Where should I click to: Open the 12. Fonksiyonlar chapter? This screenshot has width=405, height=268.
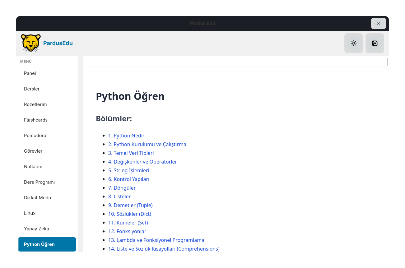(x=127, y=231)
